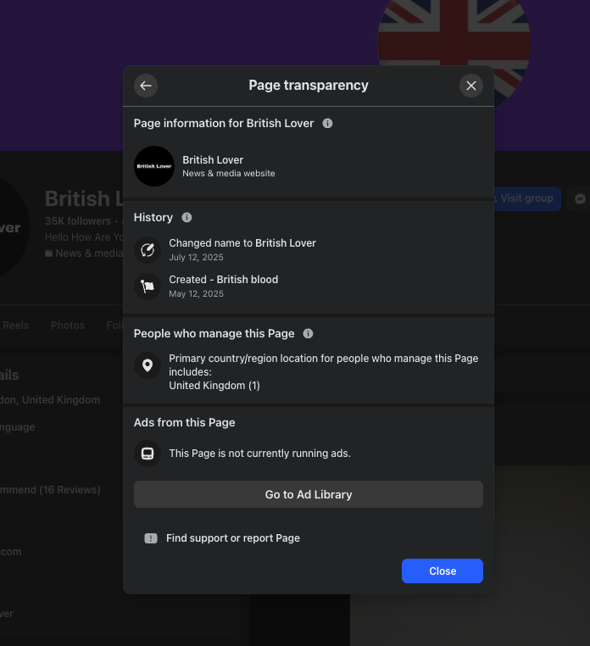590x646 pixels.
Task: Open the British Lover profile picture thumbnail
Action: click(x=154, y=166)
